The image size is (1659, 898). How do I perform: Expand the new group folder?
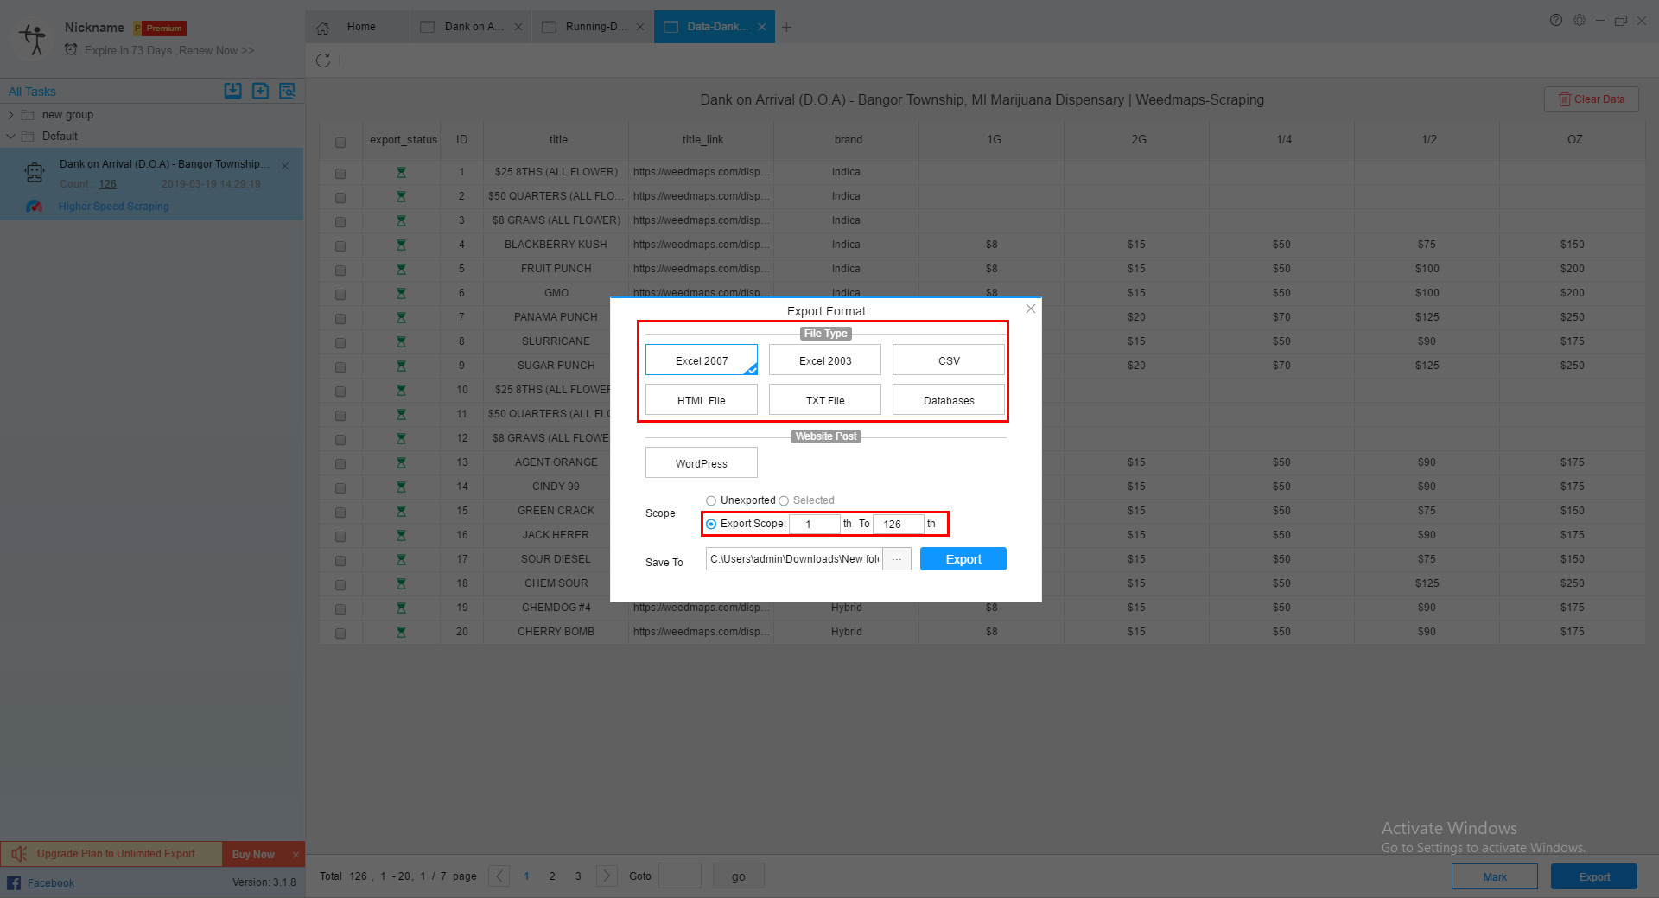point(10,115)
